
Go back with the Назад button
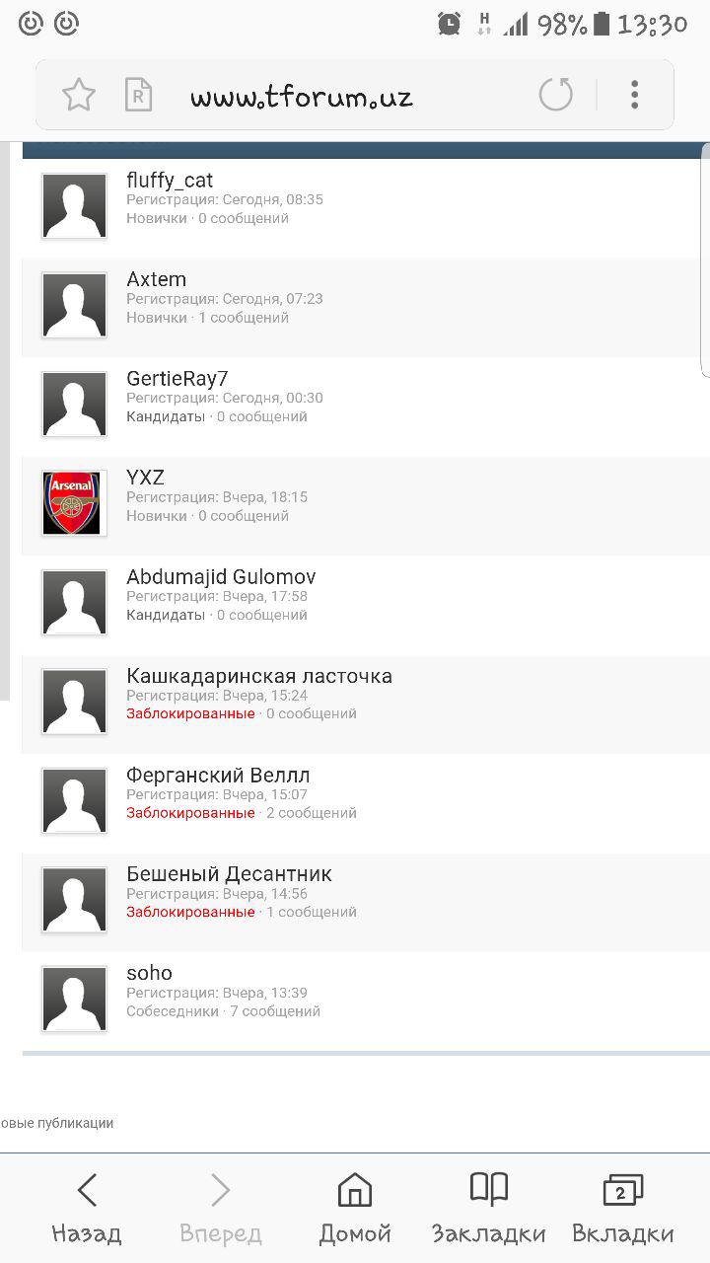(x=87, y=1207)
